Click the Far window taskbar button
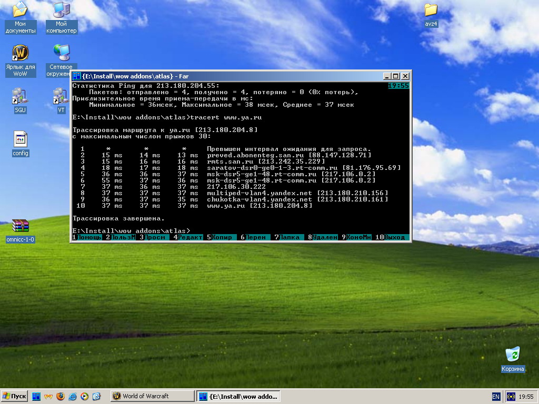Image resolution: width=539 pixels, height=404 pixels. coord(238,396)
